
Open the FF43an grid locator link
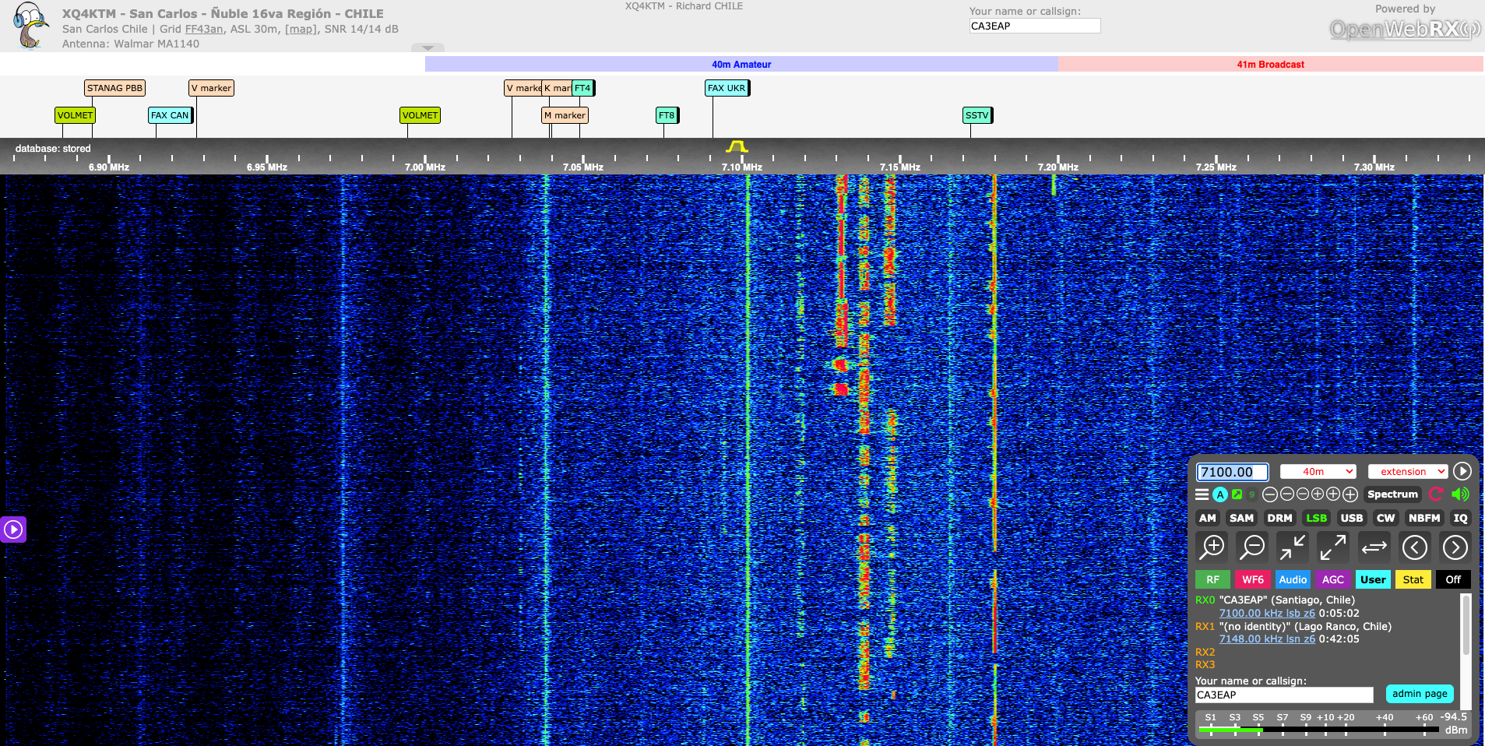pos(204,29)
